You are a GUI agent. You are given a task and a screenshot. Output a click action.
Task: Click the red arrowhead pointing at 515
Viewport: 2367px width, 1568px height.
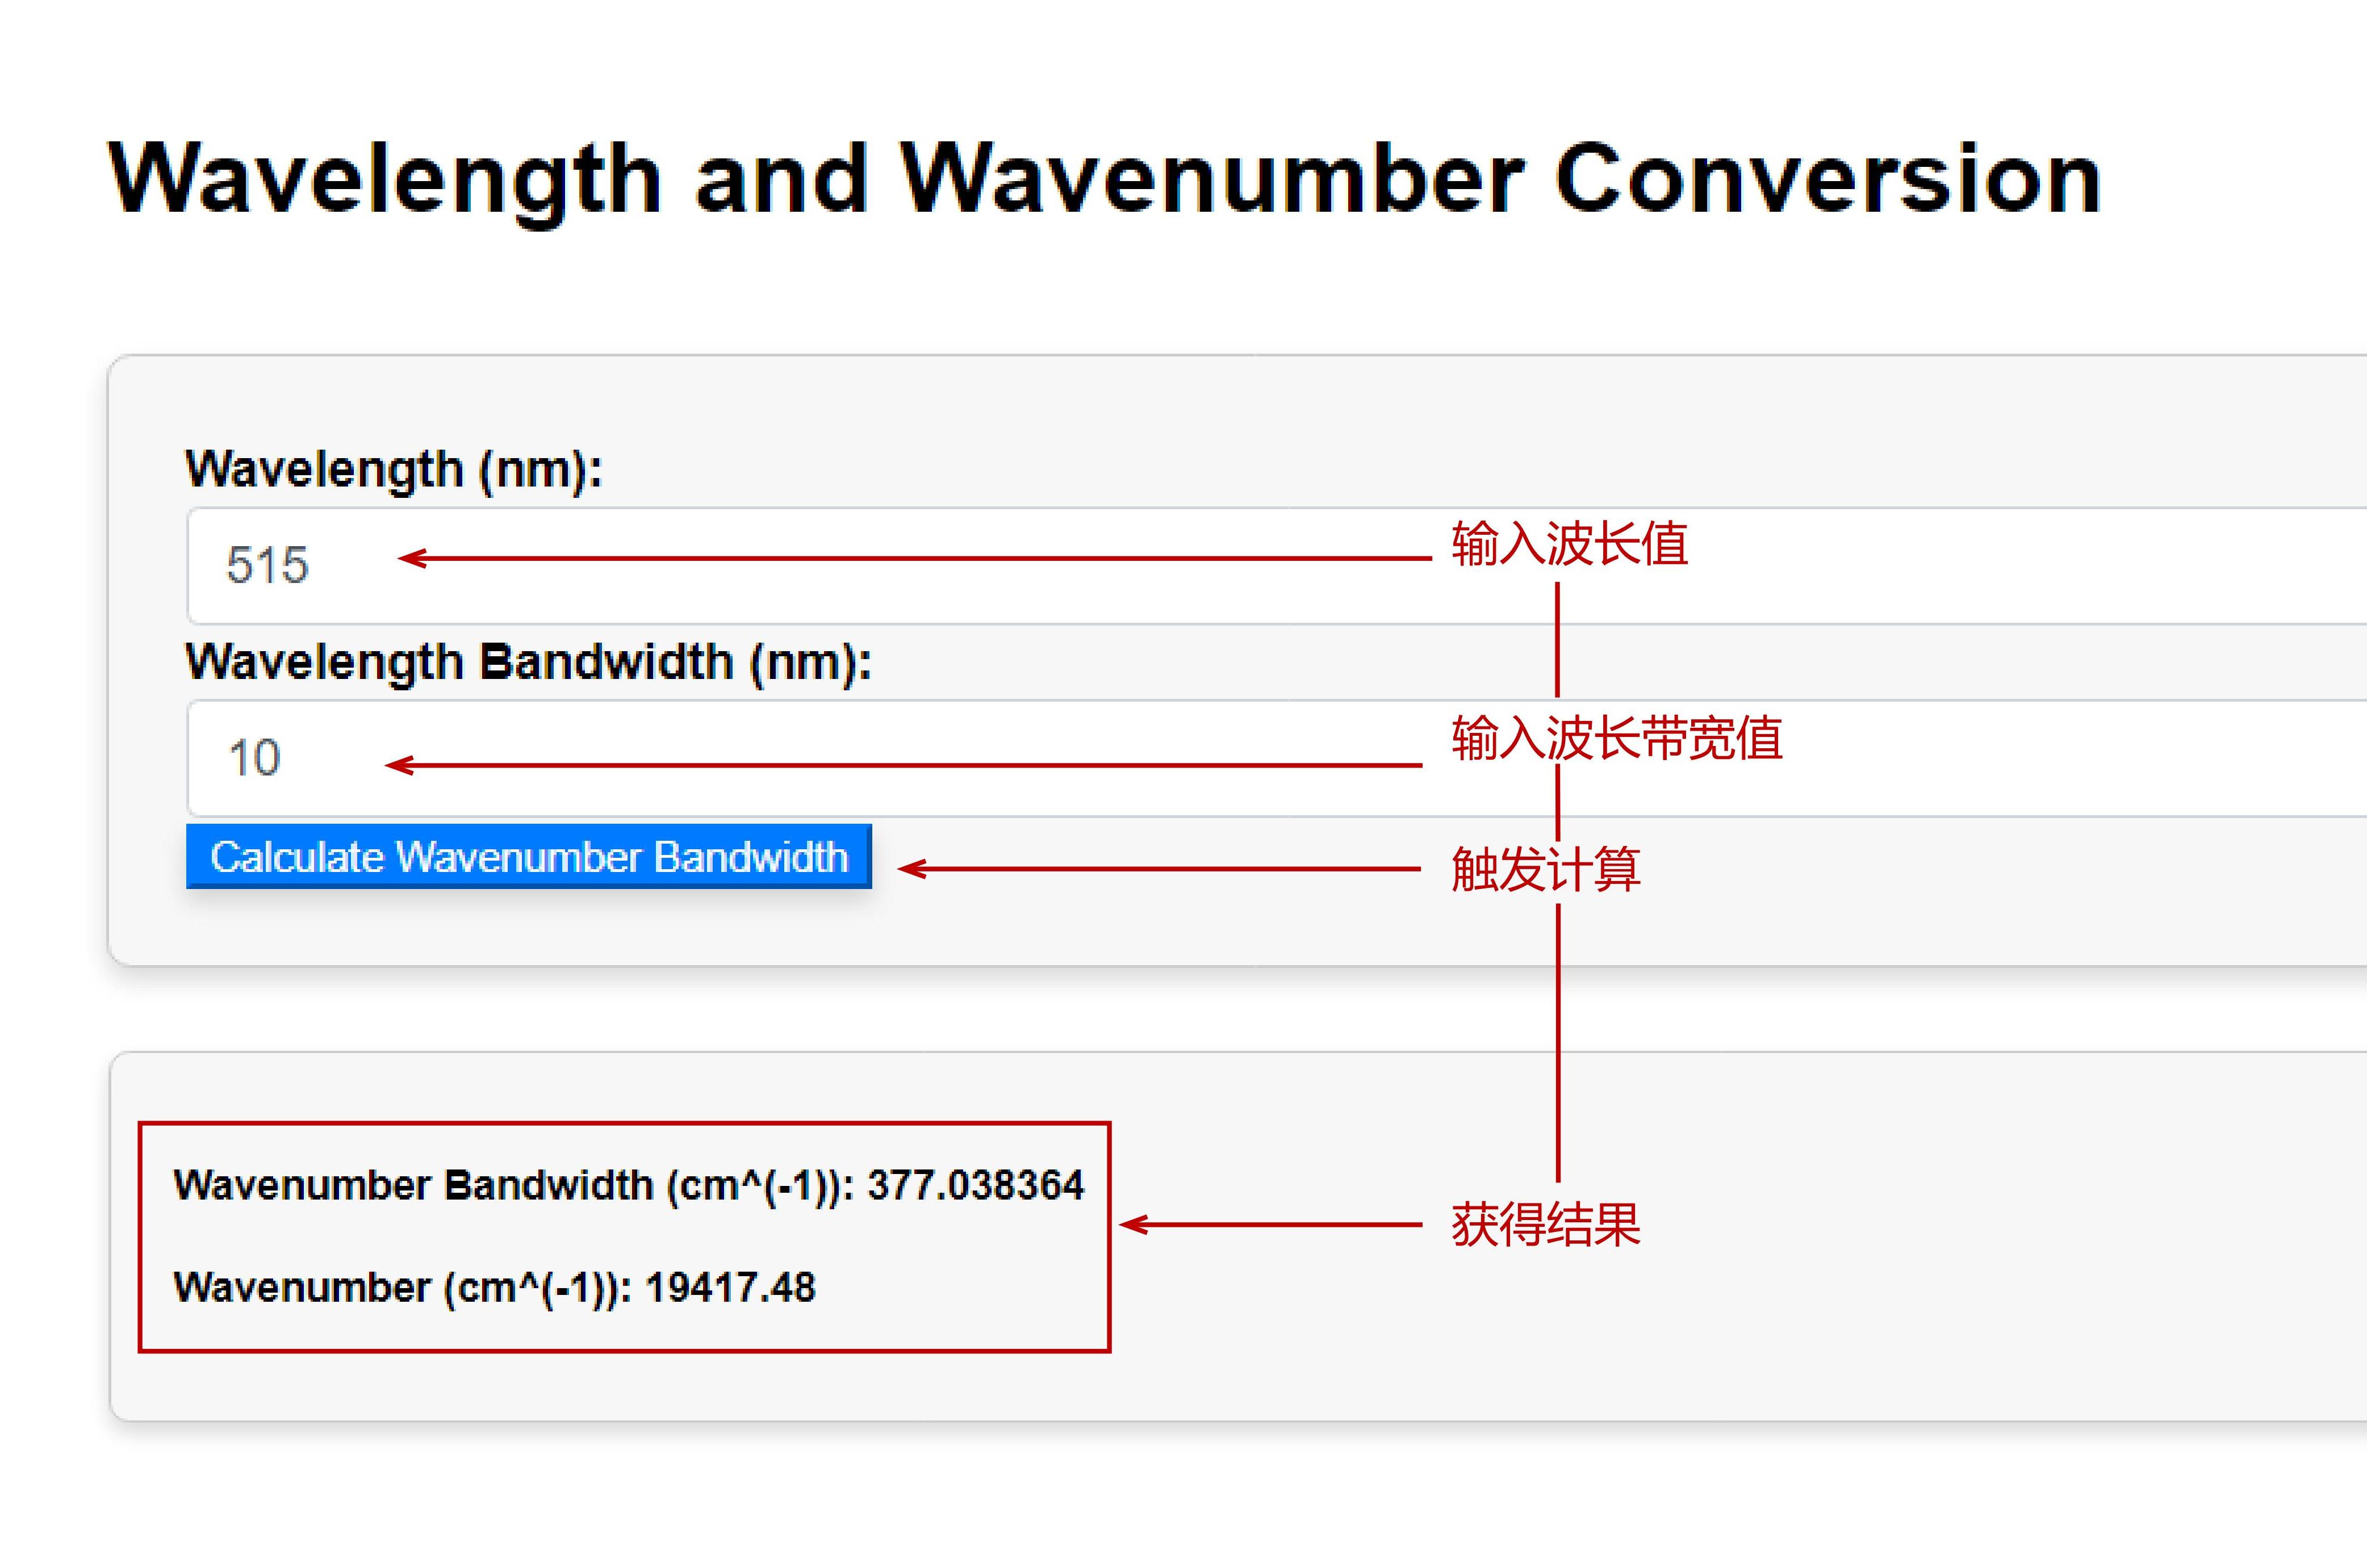tap(411, 558)
